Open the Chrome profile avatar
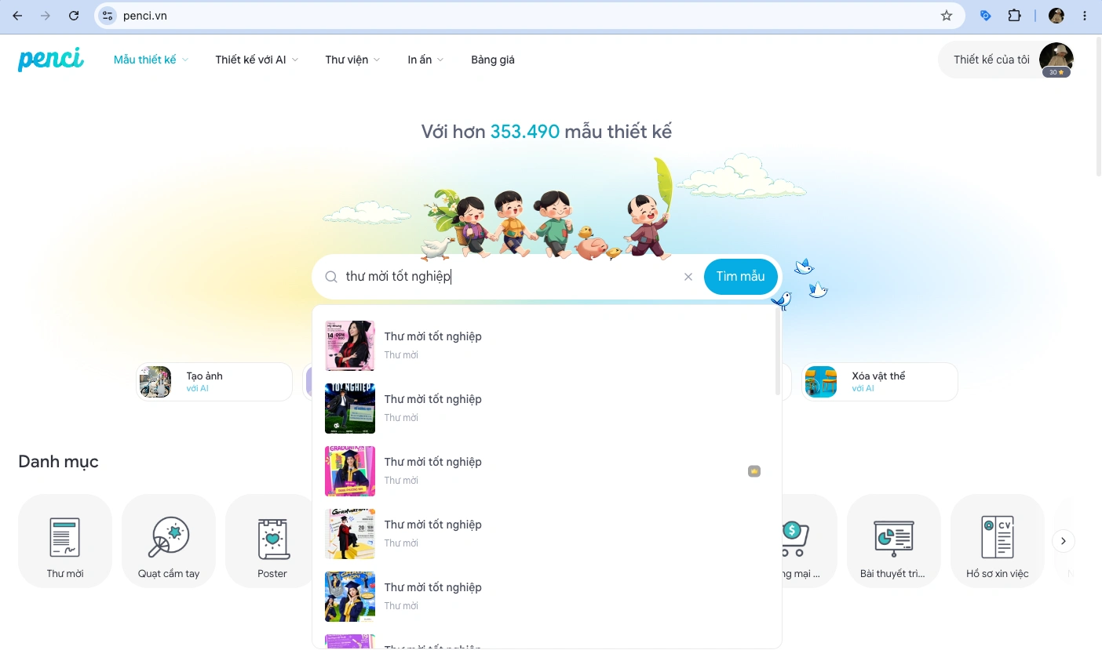Image resolution: width=1102 pixels, height=650 pixels. tap(1056, 16)
